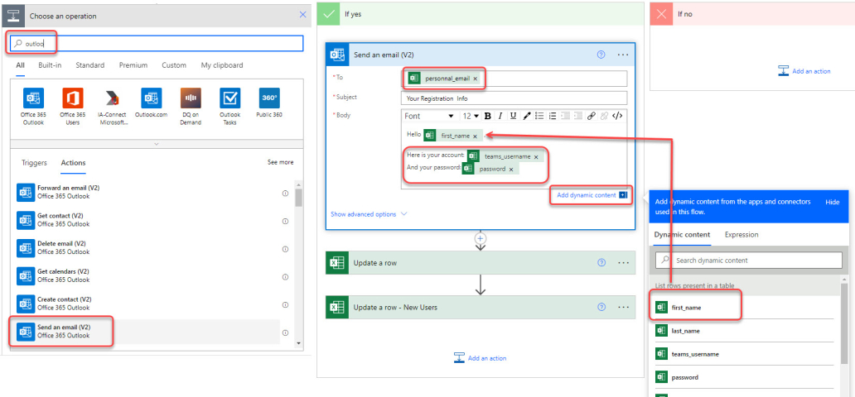Open the Premium connectors filter tab
Screen dimensions: 855x397
133,65
